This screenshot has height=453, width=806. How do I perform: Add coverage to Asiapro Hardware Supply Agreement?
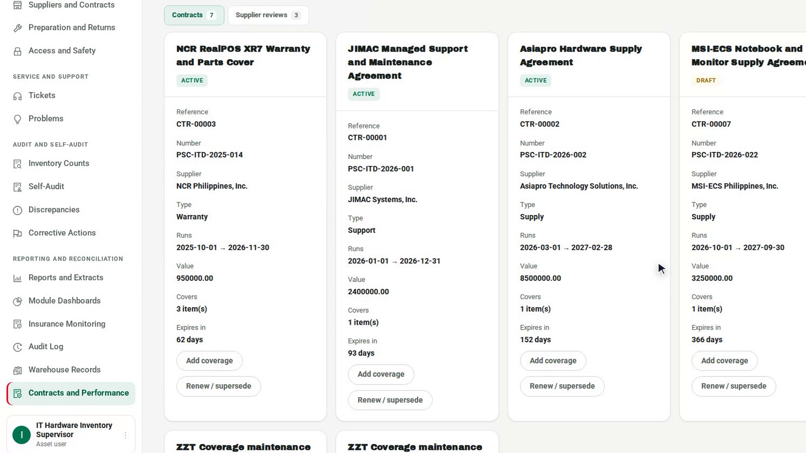553,361
